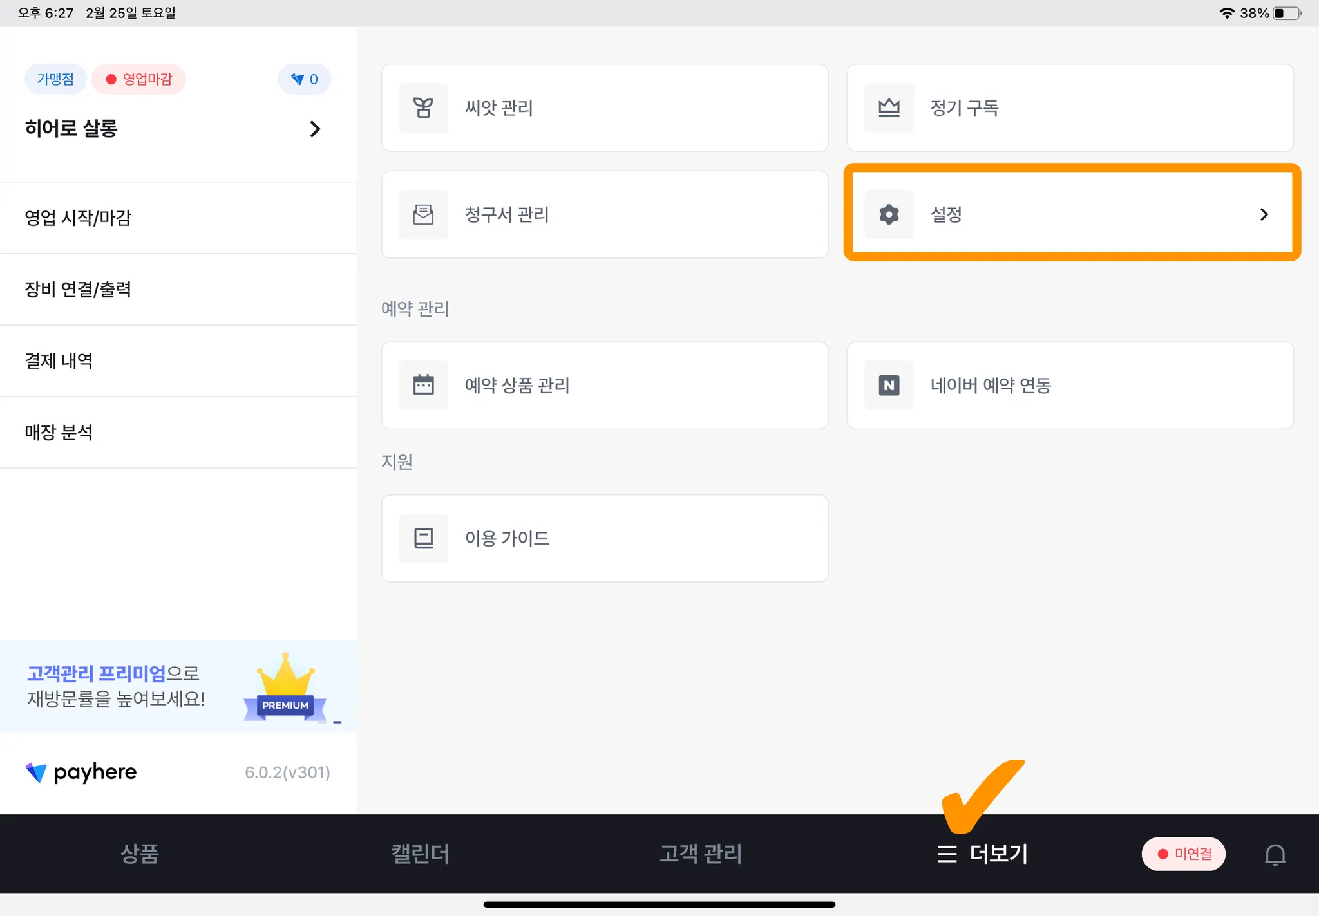Open 장비 연결/출력 menu
The image size is (1319, 916).
[x=78, y=289]
